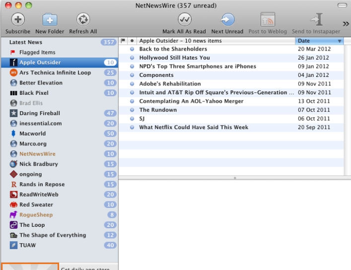The height and width of the screenshot is (270, 351).
Task: Open 'Contemplating An AOL-Yahoo Merger' article
Action: [231, 101]
